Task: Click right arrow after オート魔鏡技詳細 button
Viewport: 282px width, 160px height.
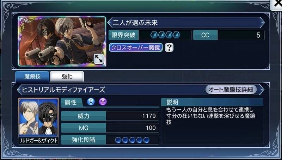Action: click(x=262, y=90)
